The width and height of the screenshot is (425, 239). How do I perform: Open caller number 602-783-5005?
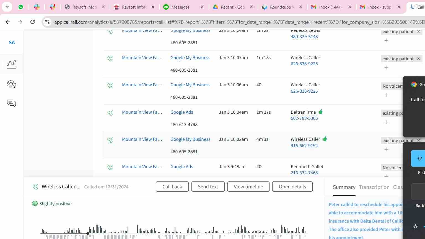[304, 118]
